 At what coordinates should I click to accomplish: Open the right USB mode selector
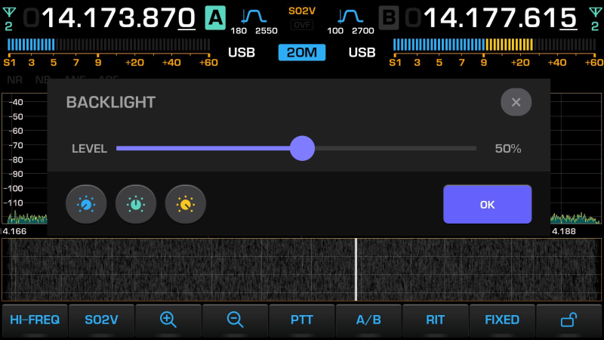click(362, 53)
